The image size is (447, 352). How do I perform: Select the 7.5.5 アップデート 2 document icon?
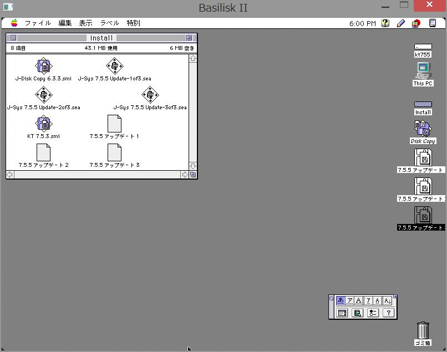44,152
